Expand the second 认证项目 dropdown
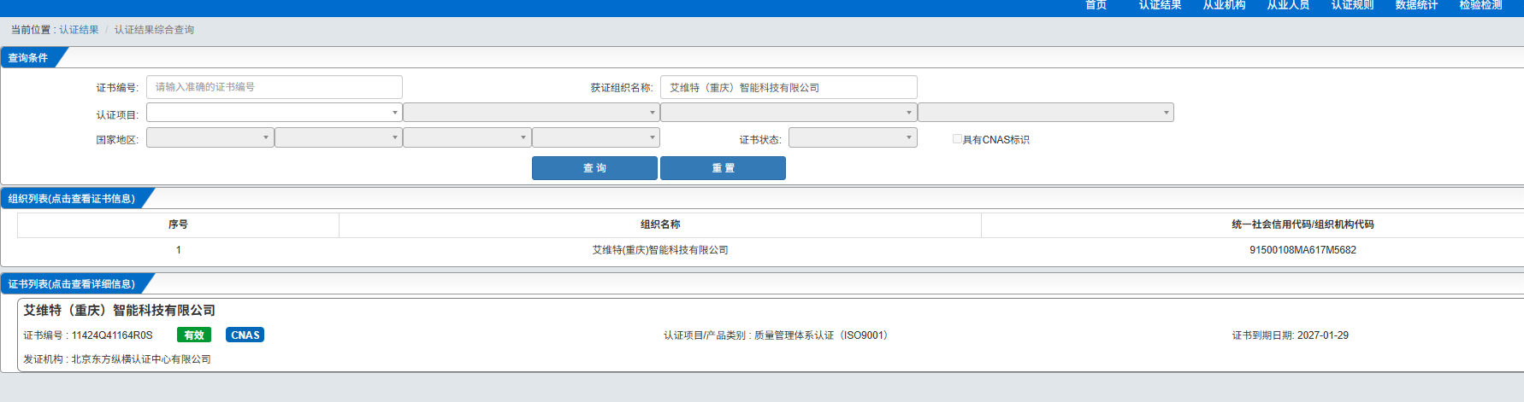 tap(531, 113)
